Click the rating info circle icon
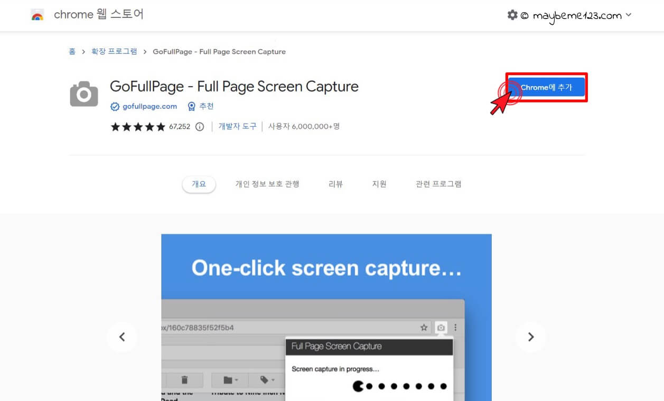Viewport: 664px width, 401px height. pyautogui.click(x=200, y=127)
